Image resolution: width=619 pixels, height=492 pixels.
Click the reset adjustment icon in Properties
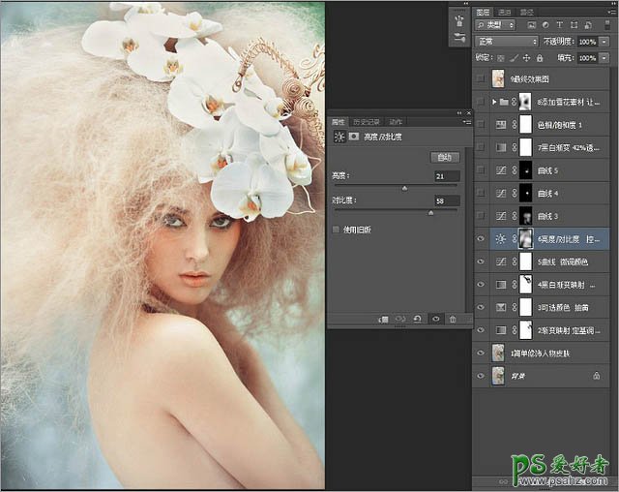(x=417, y=318)
